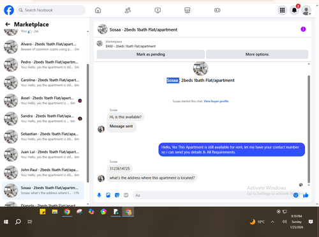Open the Sandra conversation
This screenshot has height=237, width=319.
(x=43, y=119)
